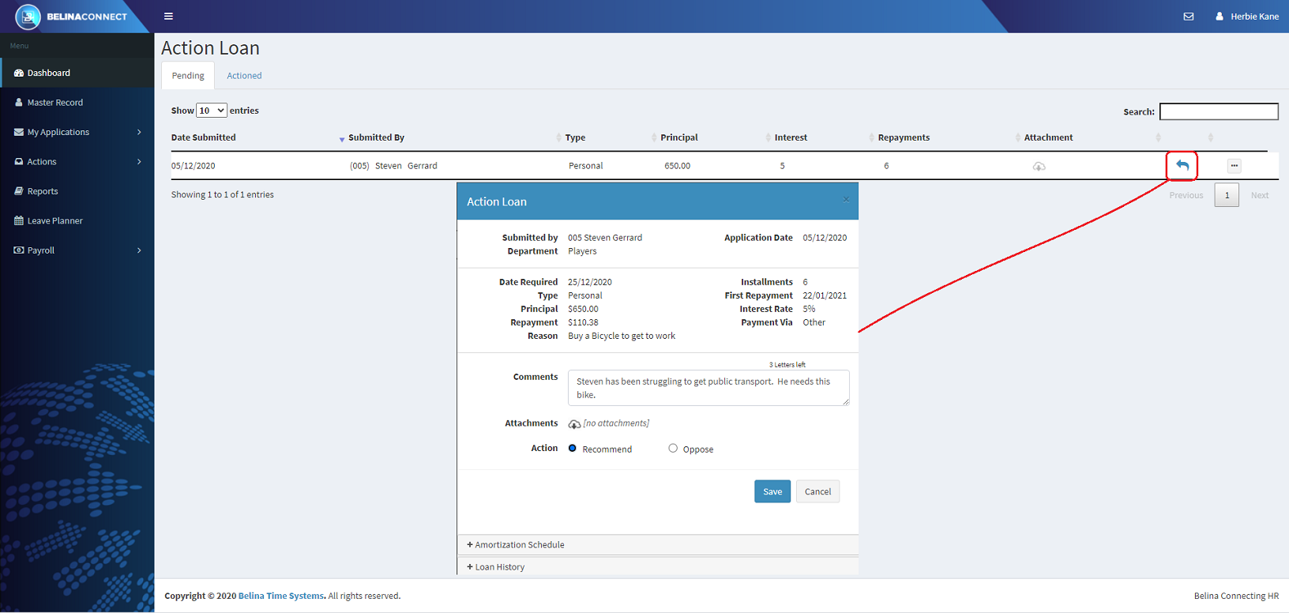Click the blue reply action arrow
Viewport: 1289px width, 613px height.
click(x=1182, y=165)
